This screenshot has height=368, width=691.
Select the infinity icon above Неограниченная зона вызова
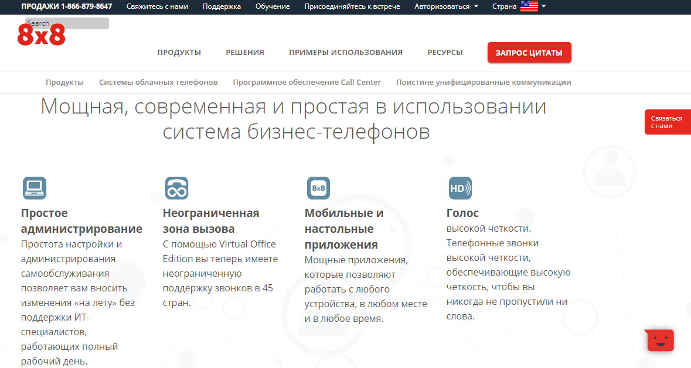point(175,188)
